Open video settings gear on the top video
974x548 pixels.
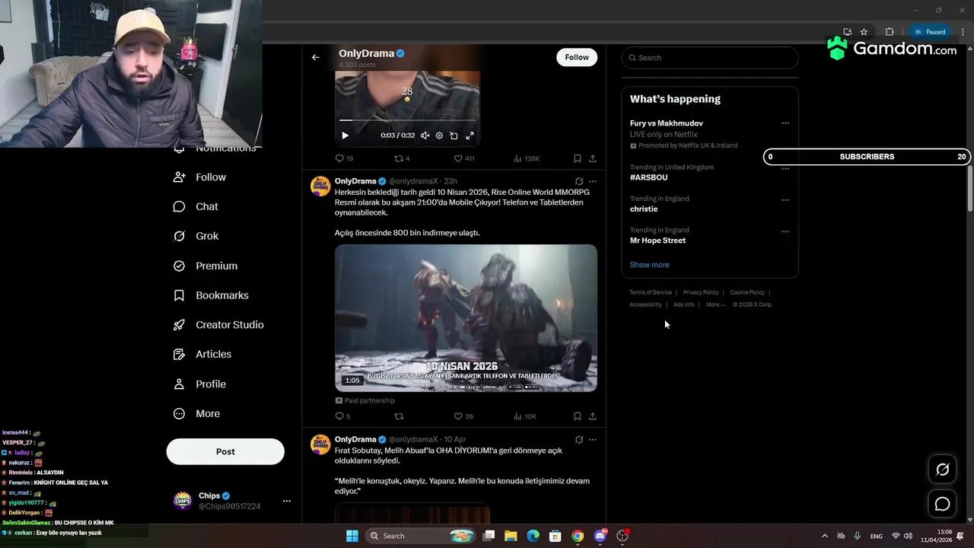click(439, 135)
